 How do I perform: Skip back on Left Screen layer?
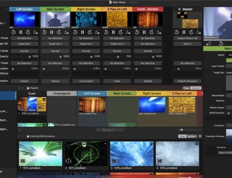13,32
